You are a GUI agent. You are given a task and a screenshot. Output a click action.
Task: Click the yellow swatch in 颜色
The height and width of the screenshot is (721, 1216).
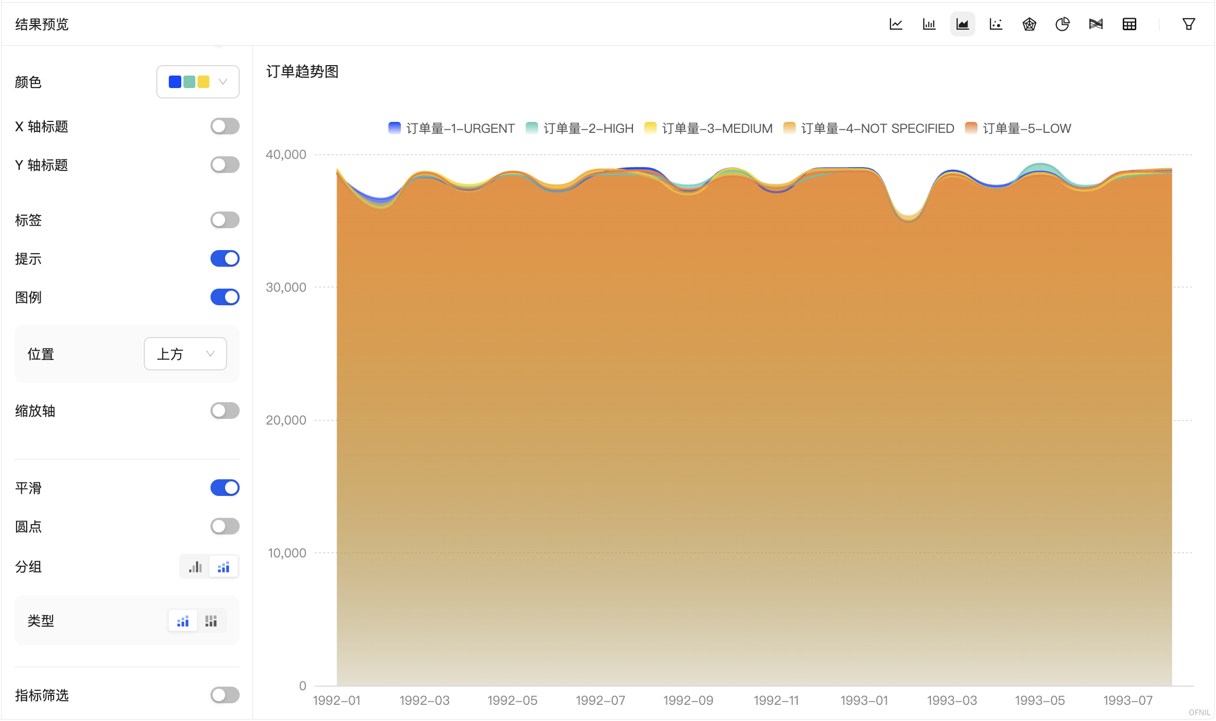(204, 82)
